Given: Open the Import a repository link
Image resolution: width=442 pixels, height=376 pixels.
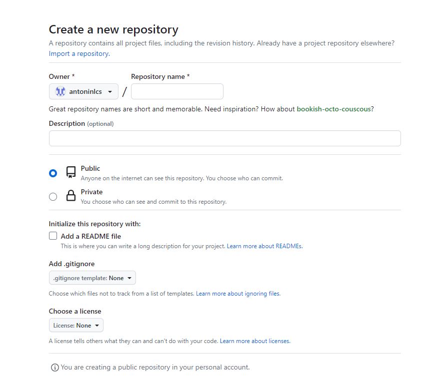Looking at the screenshot, I should tap(79, 53).
